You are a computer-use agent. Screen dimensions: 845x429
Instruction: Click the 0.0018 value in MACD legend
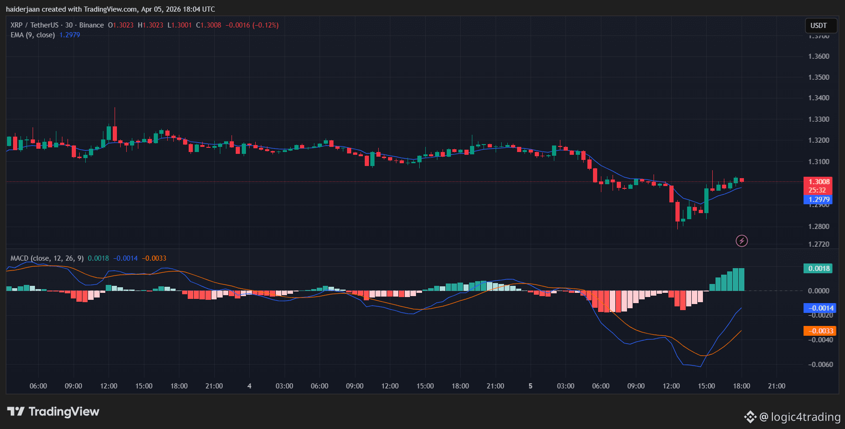point(98,258)
